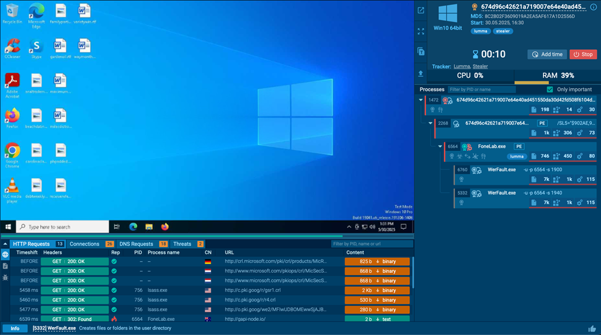
Task: Stop the running analysis task
Action: click(x=583, y=54)
